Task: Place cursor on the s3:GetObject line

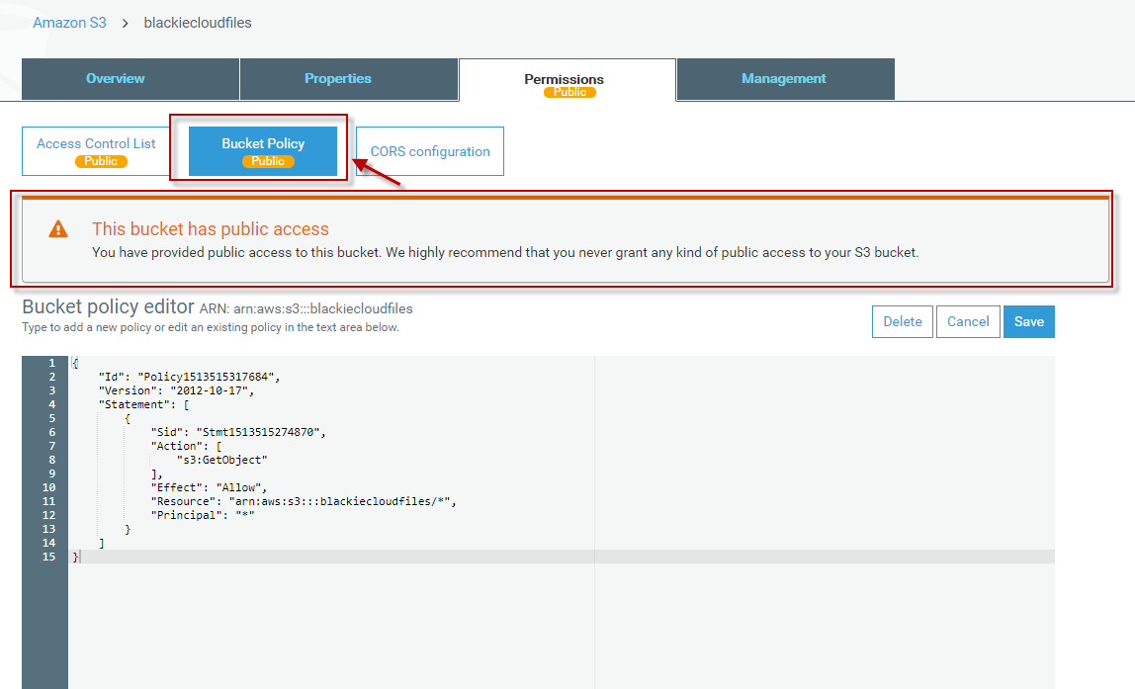Action: [x=222, y=460]
